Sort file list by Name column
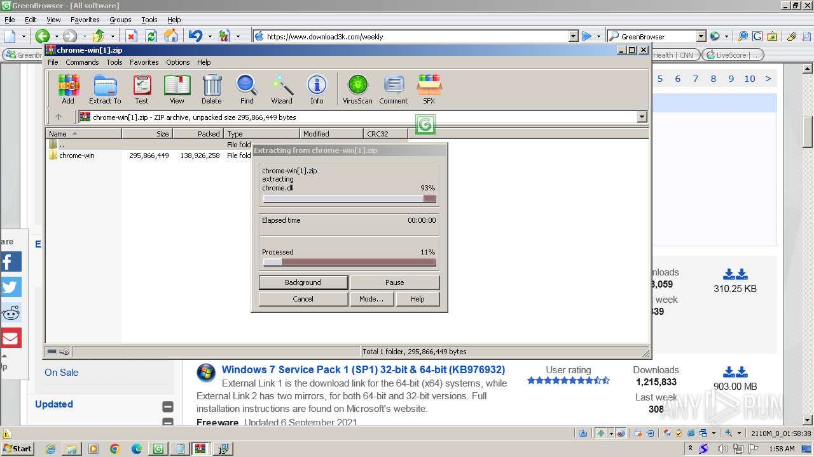The height and width of the screenshot is (457, 814). point(83,134)
